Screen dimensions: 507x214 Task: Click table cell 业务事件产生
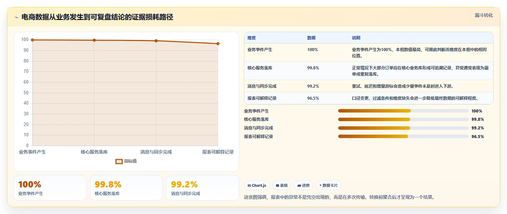tap(260, 50)
